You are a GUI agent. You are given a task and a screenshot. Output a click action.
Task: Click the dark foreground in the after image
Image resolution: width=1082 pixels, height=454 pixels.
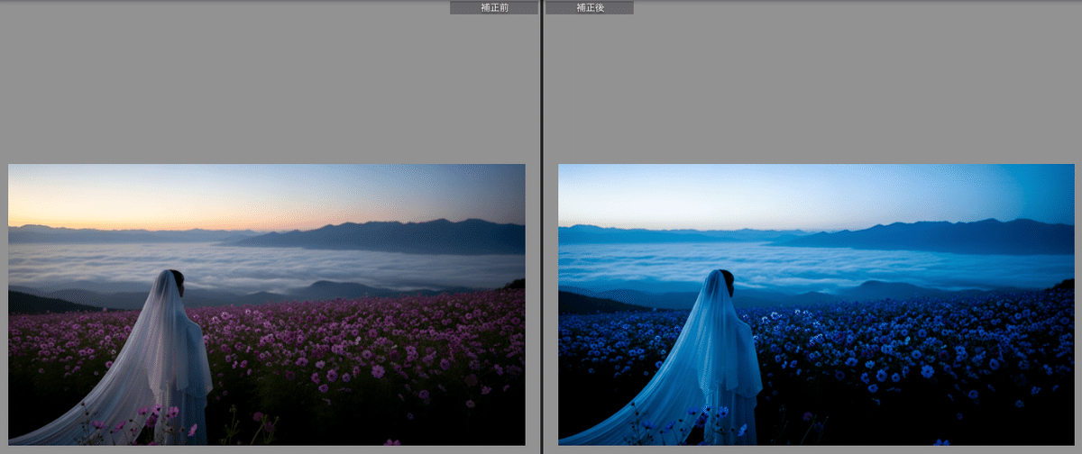[902, 423]
